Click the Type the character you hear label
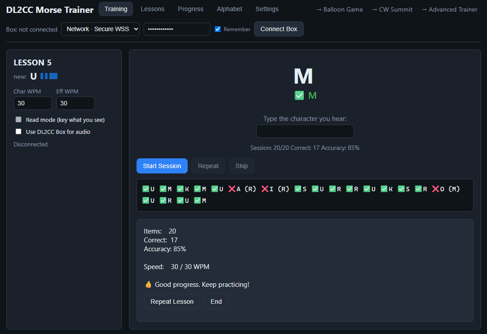 pos(305,119)
